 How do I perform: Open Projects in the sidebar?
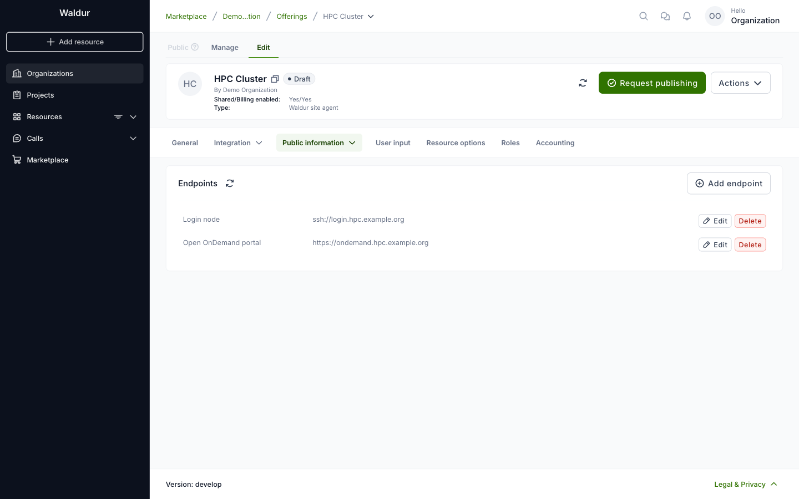75,95
